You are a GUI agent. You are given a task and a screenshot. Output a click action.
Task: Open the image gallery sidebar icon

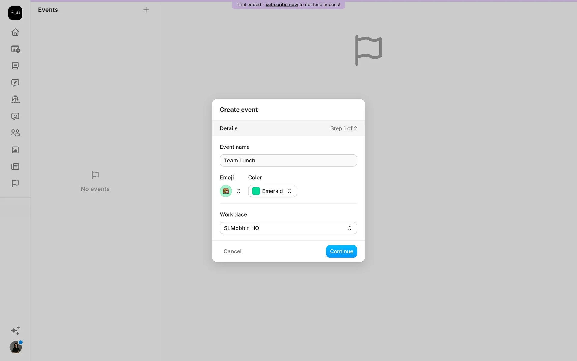click(15, 150)
